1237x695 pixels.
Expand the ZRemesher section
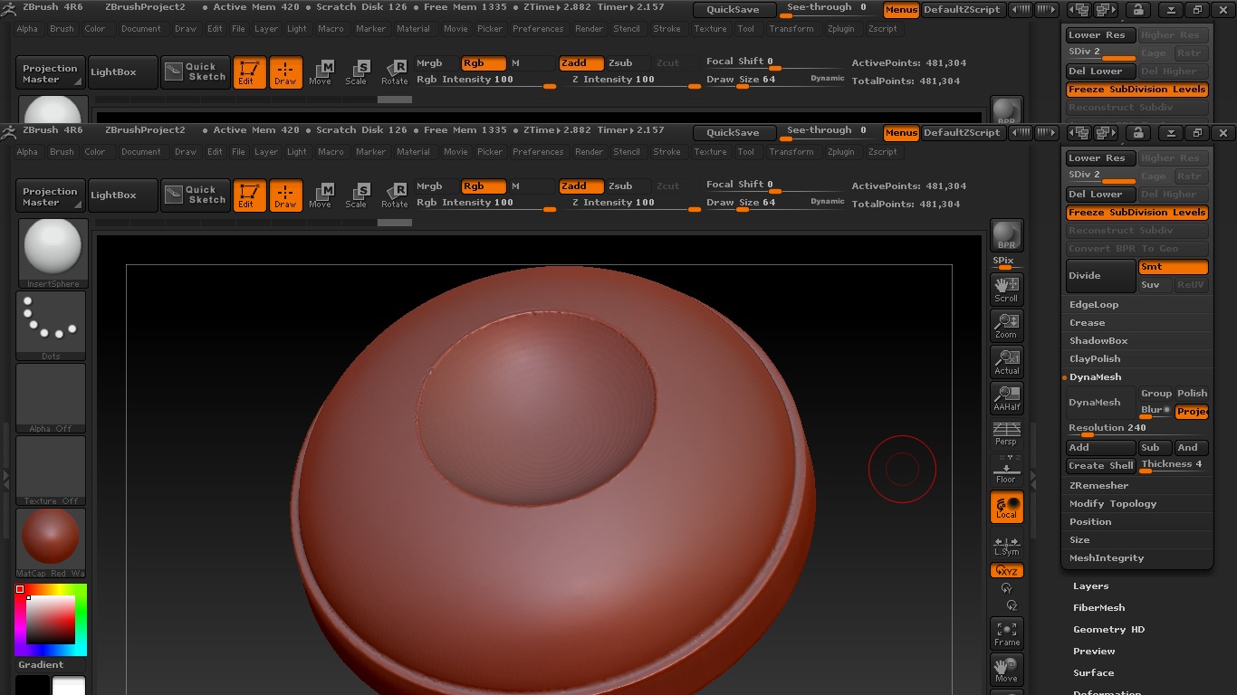click(1098, 486)
